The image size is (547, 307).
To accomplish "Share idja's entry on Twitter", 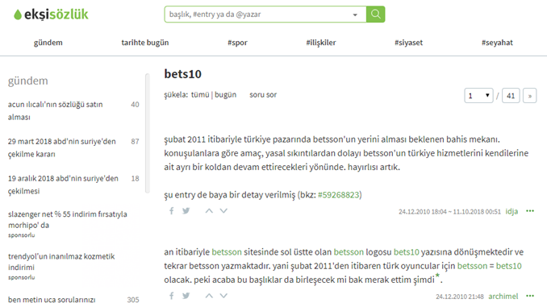I will [186, 211].
